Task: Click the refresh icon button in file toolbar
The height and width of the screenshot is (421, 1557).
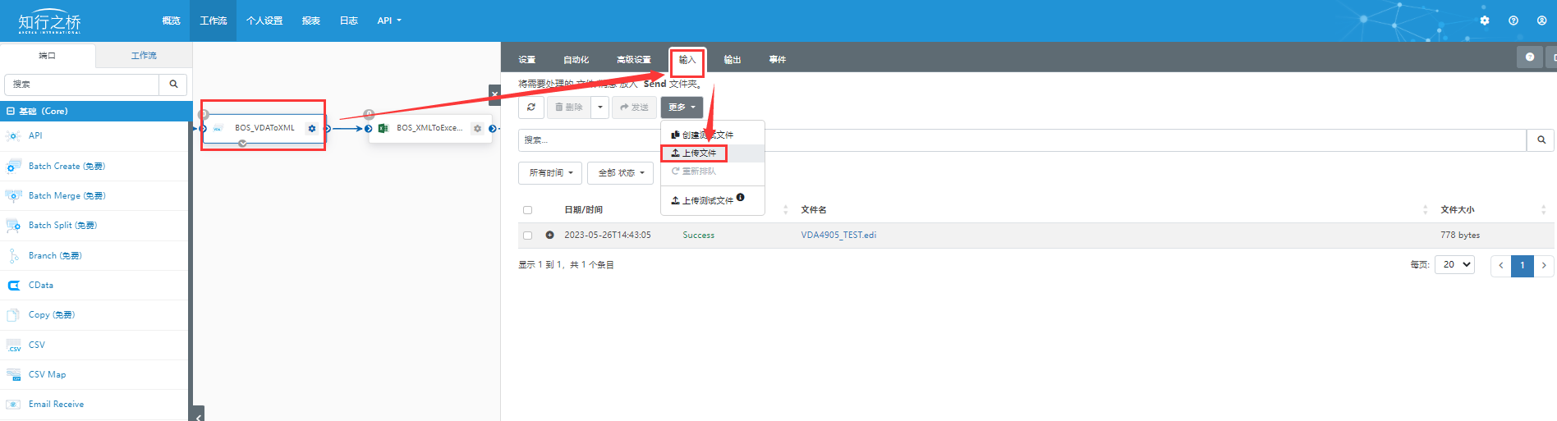Action: click(531, 108)
